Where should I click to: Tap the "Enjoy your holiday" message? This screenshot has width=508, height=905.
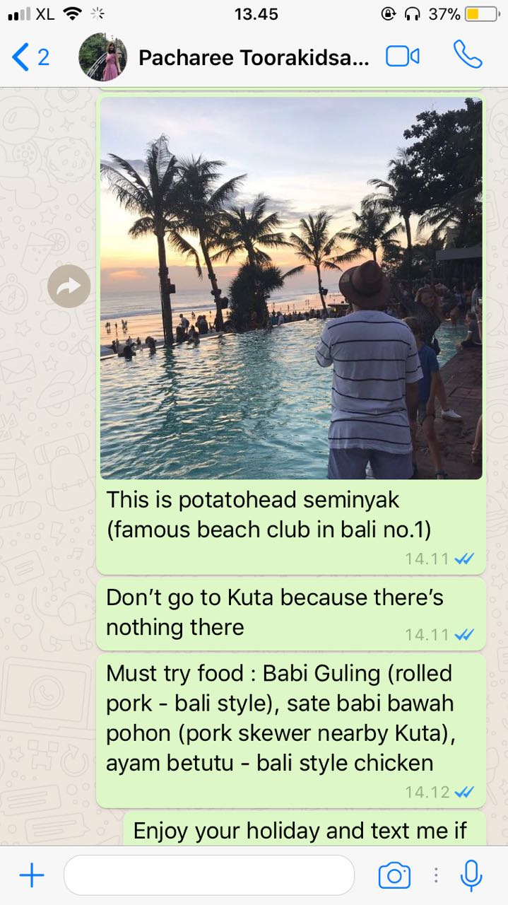[x=305, y=829]
